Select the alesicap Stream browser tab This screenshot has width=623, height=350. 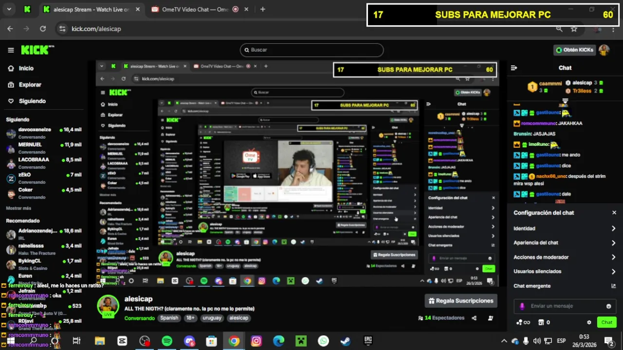[x=91, y=9]
